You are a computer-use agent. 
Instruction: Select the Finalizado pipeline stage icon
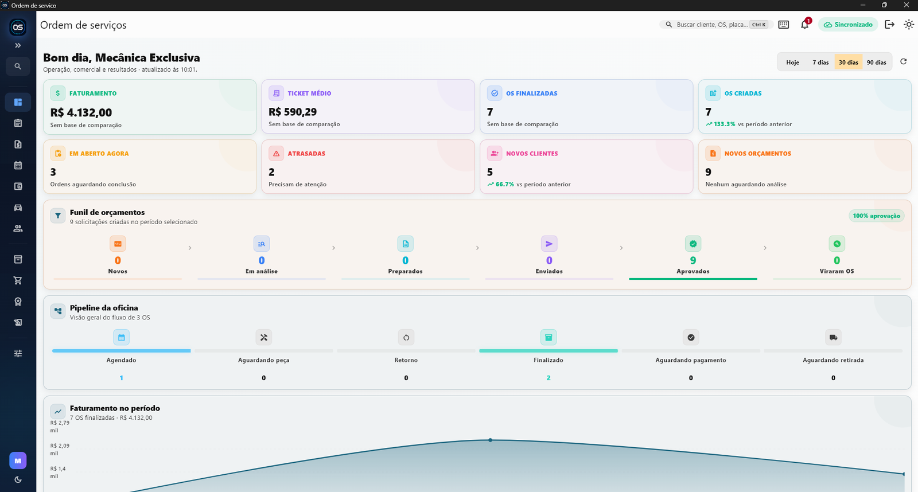[549, 337]
